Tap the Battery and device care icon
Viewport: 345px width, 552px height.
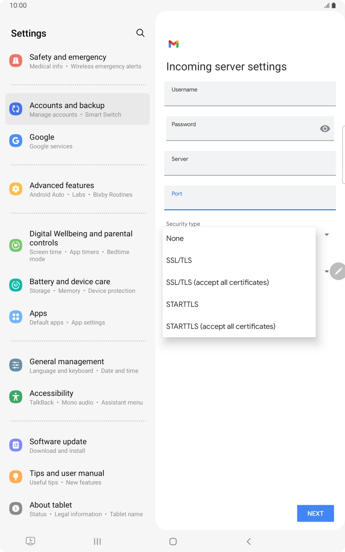[16, 285]
